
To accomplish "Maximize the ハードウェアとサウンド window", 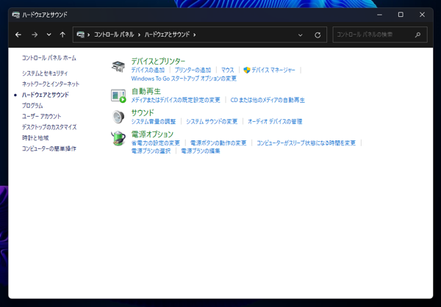I will click(401, 15).
